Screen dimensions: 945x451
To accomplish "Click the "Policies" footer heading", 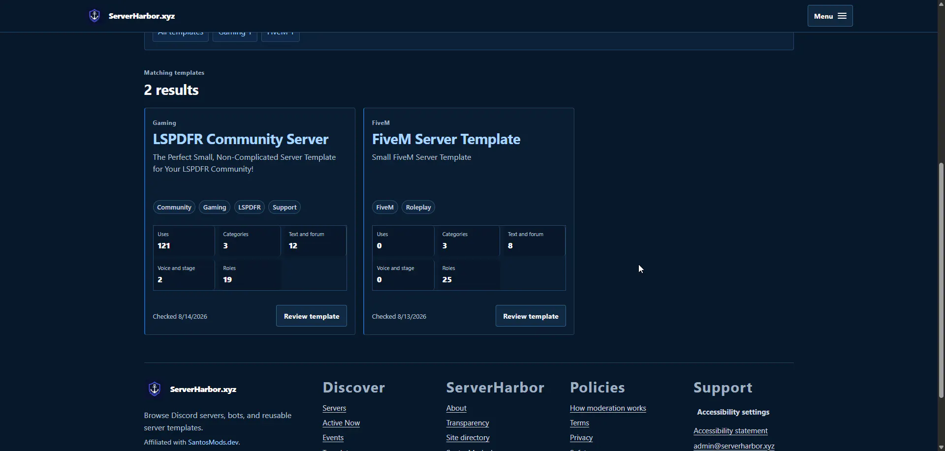I will [598, 388].
